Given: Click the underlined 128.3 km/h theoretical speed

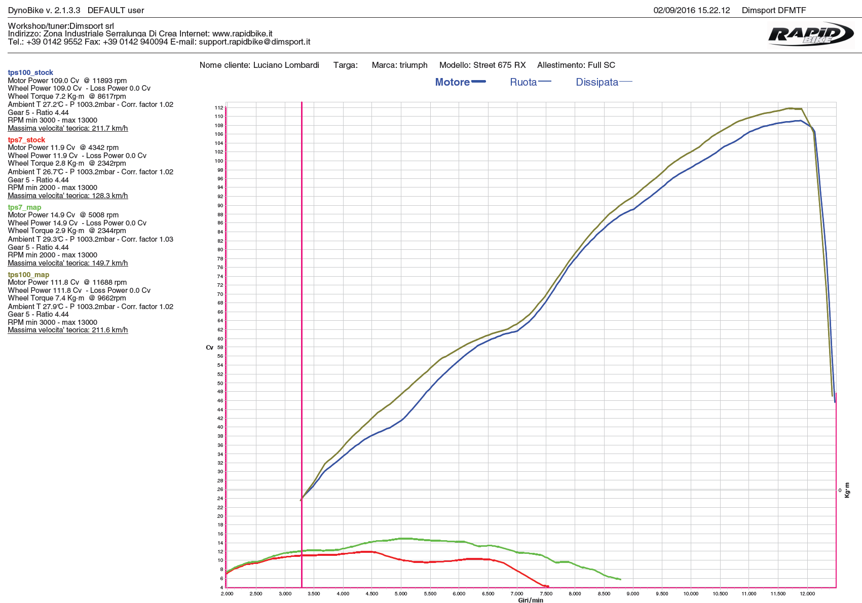Looking at the screenshot, I should click(x=68, y=196).
